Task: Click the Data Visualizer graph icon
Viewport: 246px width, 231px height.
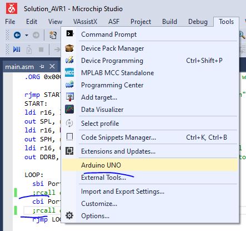Action: 69,109
